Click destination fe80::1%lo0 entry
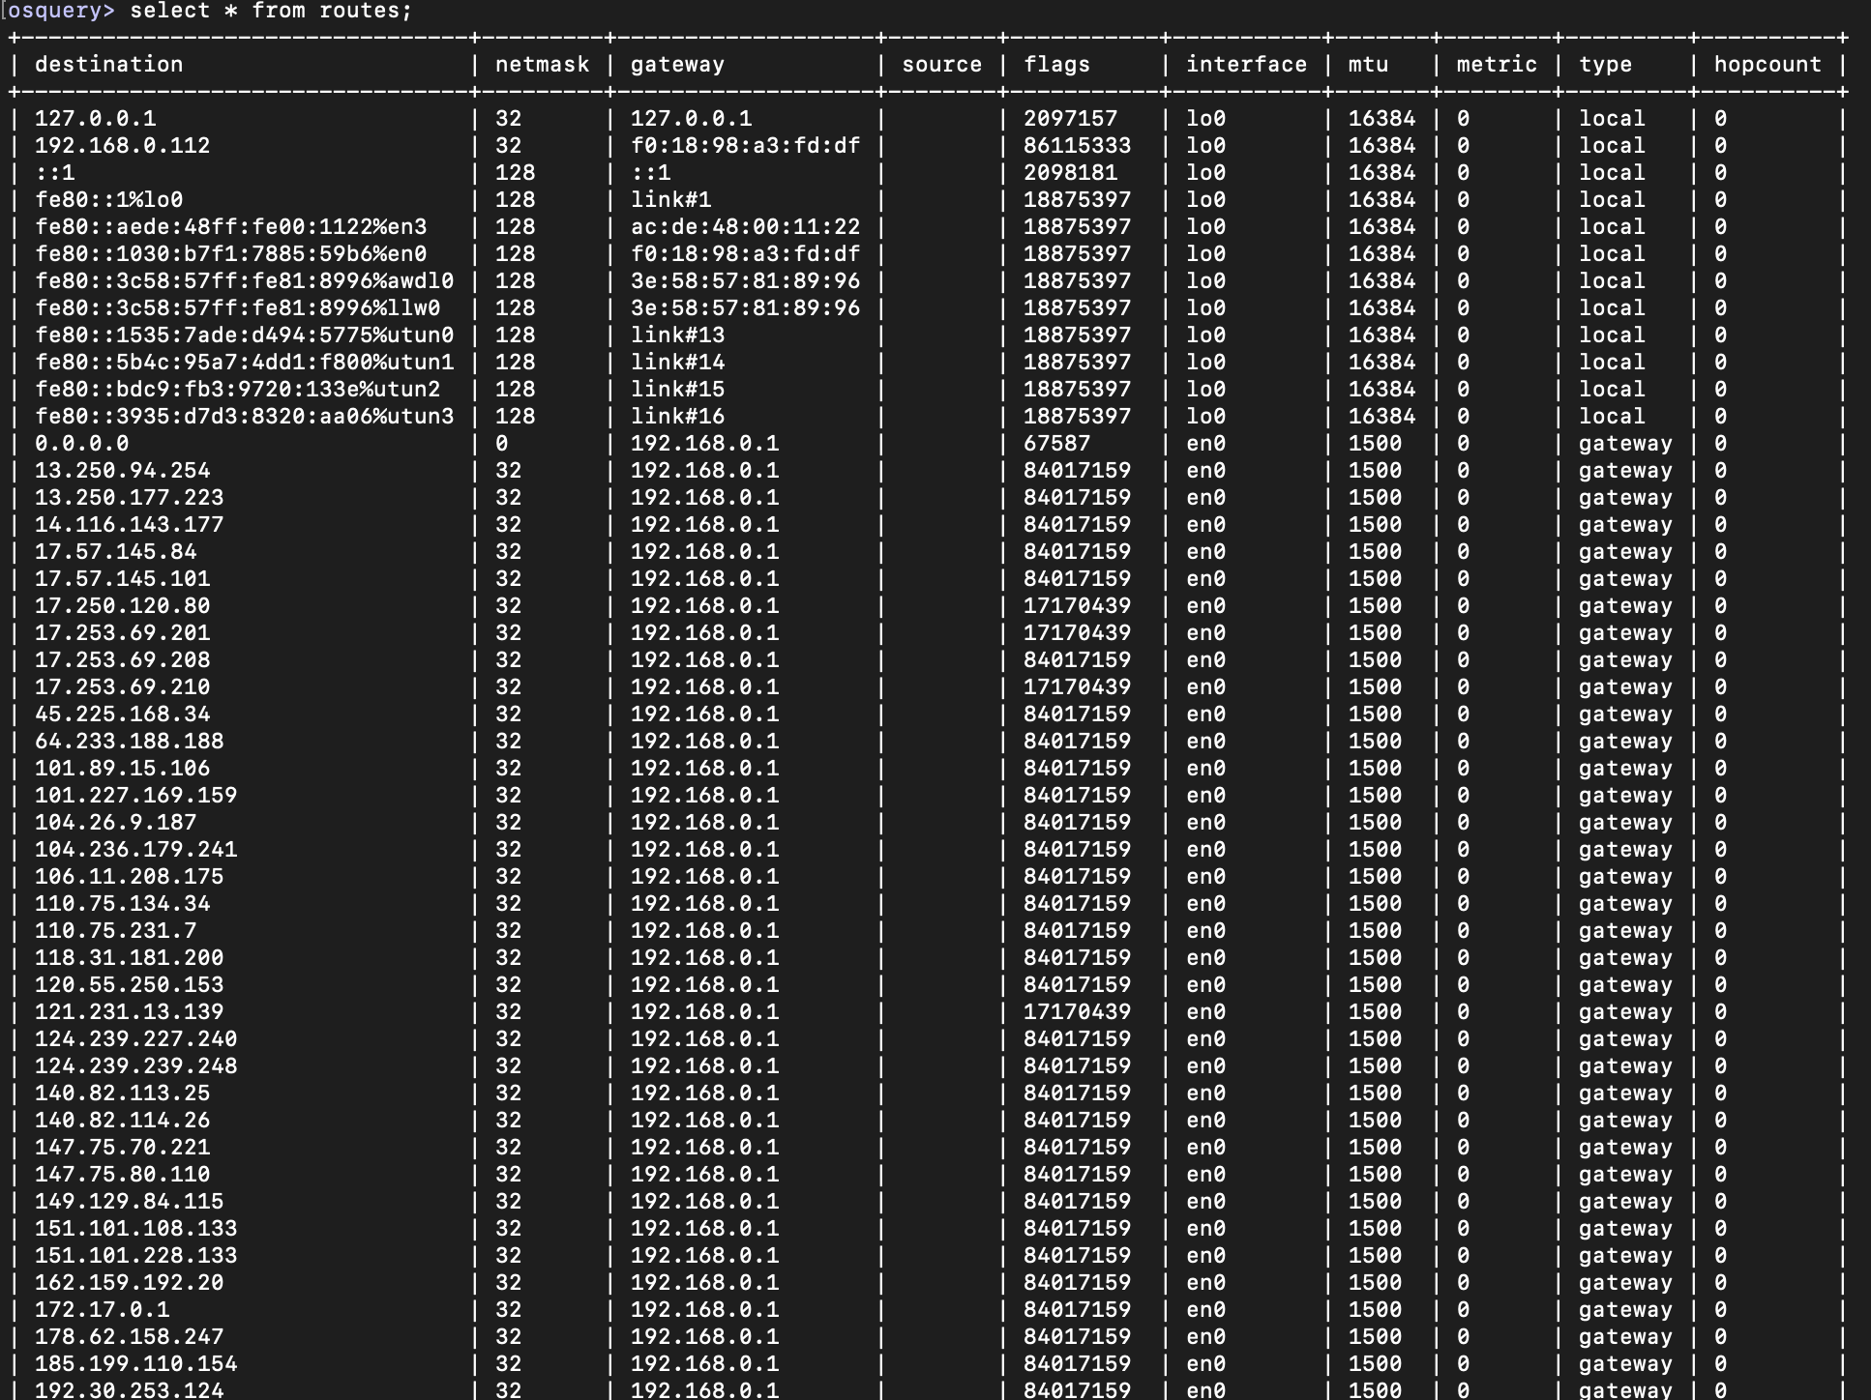Viewport: 1871px width, 1400px height. pos(108,200)
